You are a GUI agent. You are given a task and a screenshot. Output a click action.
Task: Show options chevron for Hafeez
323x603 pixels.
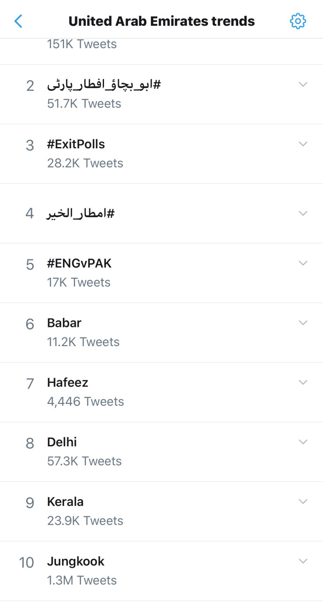(x=303, y=382)
